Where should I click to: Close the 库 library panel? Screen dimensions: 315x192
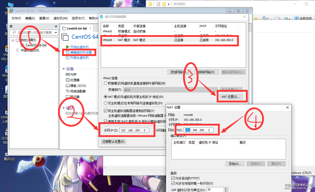click(56, 26)
